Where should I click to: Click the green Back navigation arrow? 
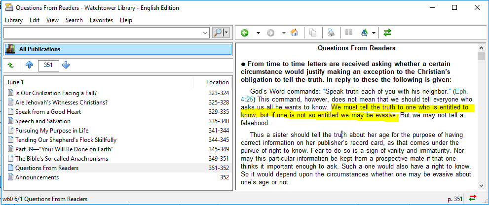245,33
